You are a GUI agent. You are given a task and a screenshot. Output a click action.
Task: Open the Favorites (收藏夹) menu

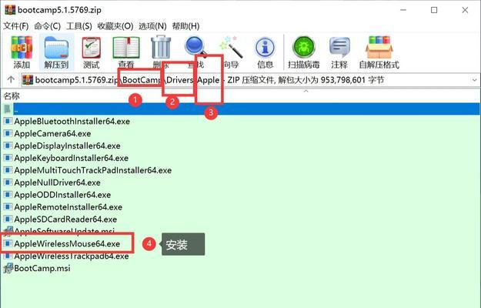click(x=115, y=26)
